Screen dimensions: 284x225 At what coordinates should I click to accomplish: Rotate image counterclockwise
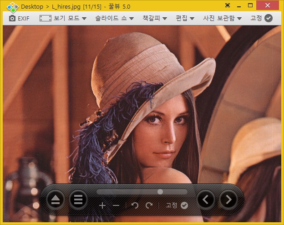click(135, 205)
